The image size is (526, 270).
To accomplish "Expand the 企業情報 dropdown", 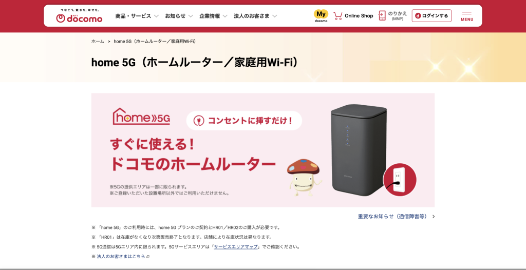I will coord(213,16).
